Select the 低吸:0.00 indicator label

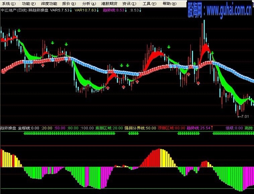pyautogui.click(x=234, y=128)
